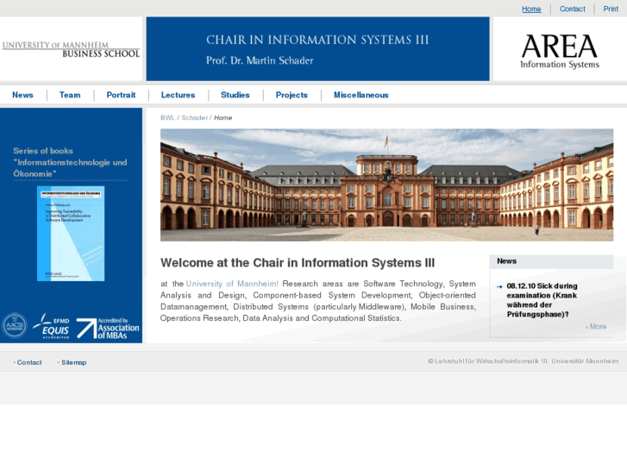Read the sick during examination news item

(x=542, y=300)
